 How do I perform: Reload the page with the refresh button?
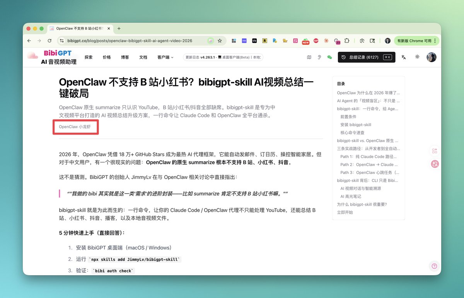[x=49, y=41]
